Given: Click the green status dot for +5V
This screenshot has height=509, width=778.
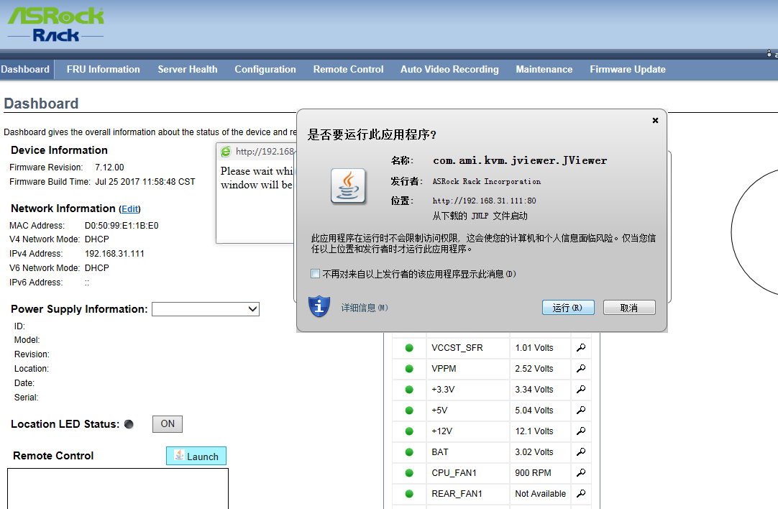Looking at the screenshot, I should point(409,411).
